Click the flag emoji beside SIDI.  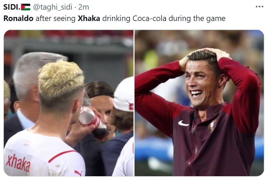pos(26,7)
